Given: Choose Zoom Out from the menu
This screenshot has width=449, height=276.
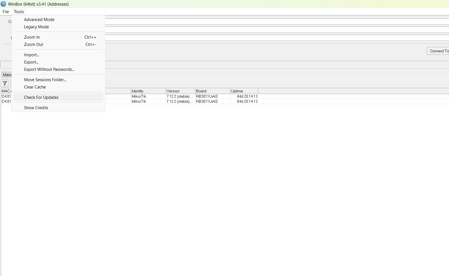Looking at the screenshot, I should coord(58,45).
